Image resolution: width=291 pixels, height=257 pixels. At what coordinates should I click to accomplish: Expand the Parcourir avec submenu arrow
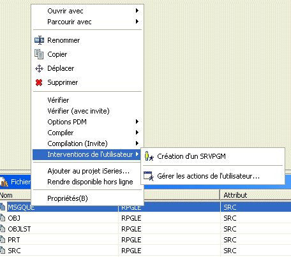click(137, 22)
